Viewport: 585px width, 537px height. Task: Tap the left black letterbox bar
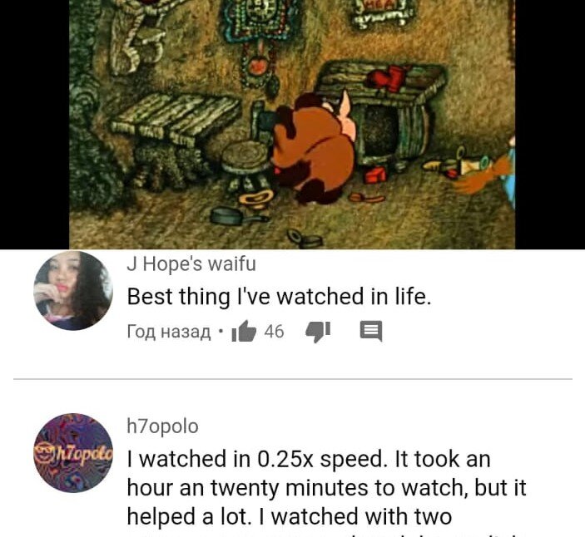click(x=34, y=125)
